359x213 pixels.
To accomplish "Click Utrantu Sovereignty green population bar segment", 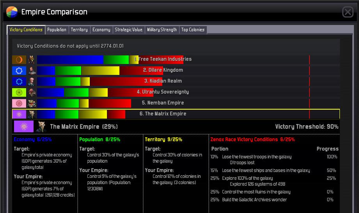I will [76, 92].
